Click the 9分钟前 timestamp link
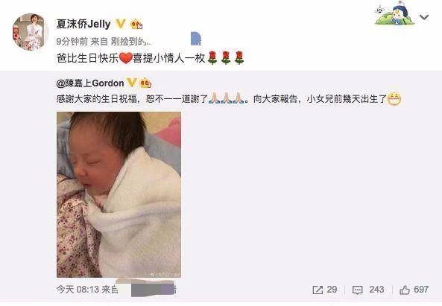Screen dimensions: 442x306 tap(72, 42)
